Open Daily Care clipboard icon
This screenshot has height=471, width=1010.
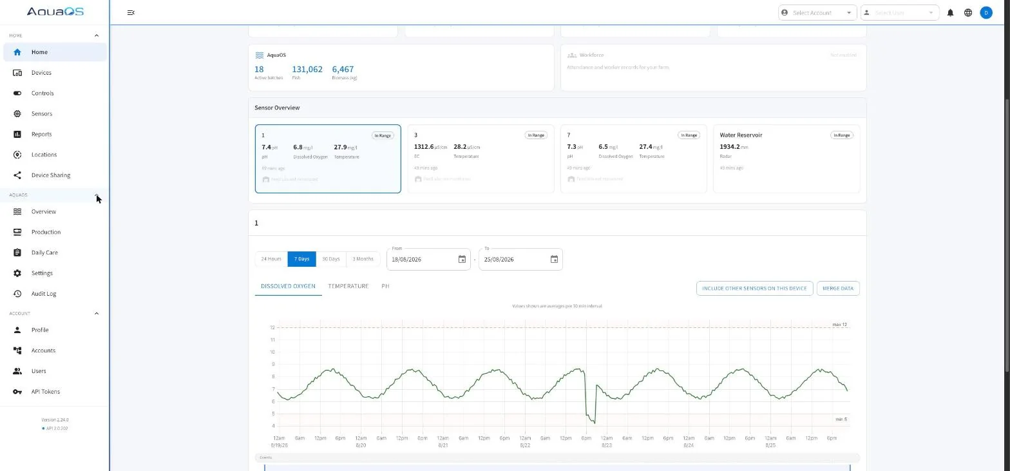(17, 253)
